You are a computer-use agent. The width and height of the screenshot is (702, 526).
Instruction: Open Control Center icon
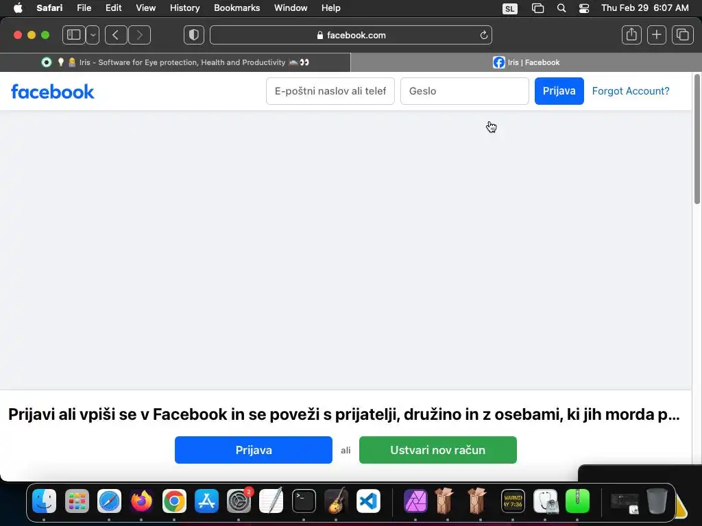coord(584,8)
